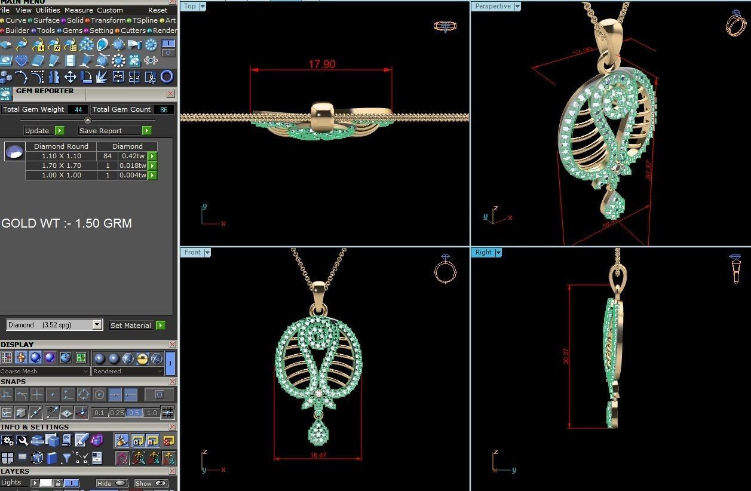Select the explode starburst icon

click(x=102, y=76)
